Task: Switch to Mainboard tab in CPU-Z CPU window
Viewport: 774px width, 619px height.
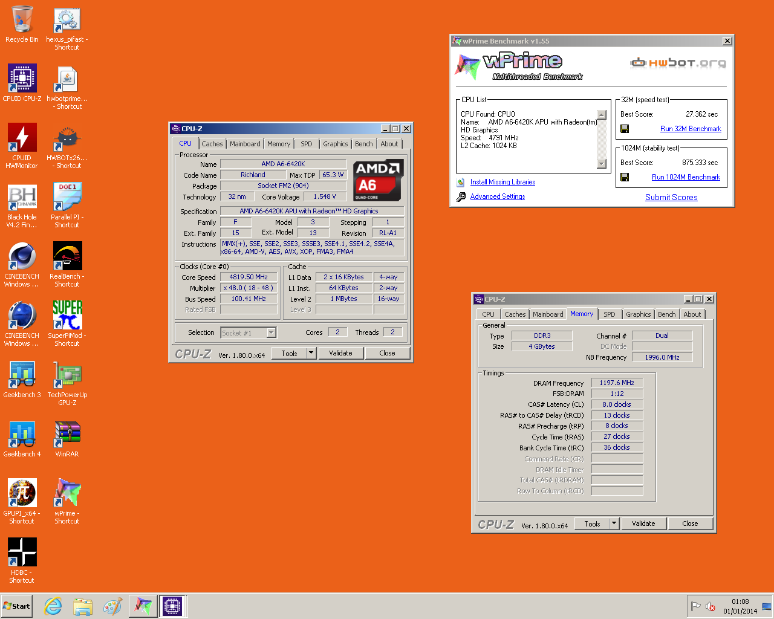Action: (x=245, y=144)
